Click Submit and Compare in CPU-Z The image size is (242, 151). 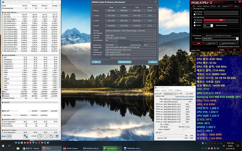pos(229,43)
